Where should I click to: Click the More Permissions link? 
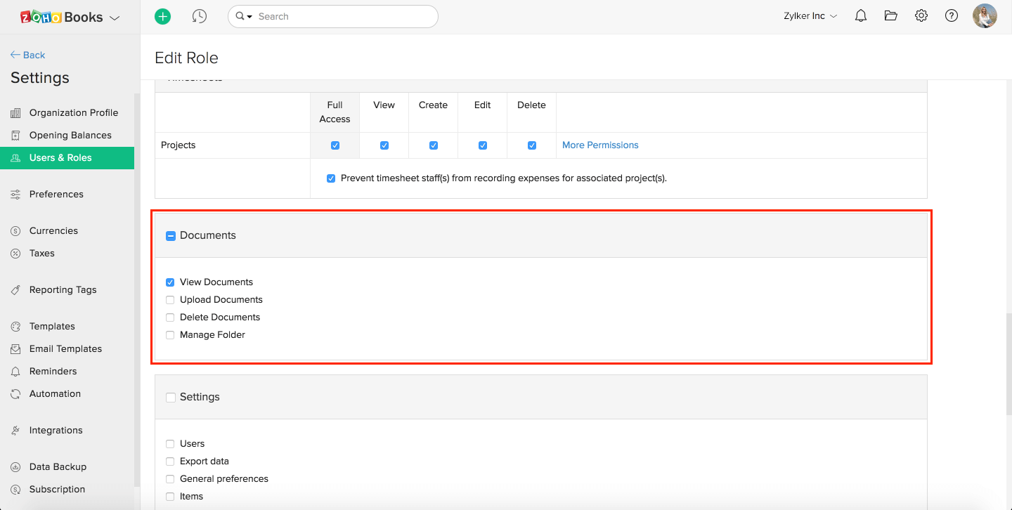pos(600,145)
